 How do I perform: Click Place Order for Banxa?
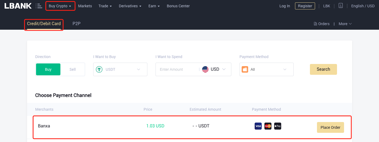point(331,127)
